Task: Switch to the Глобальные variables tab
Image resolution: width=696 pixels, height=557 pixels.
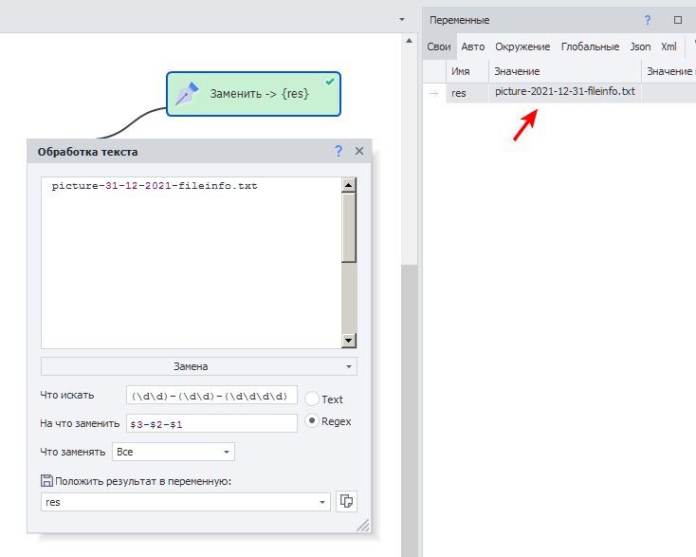Action: [590, 46]
